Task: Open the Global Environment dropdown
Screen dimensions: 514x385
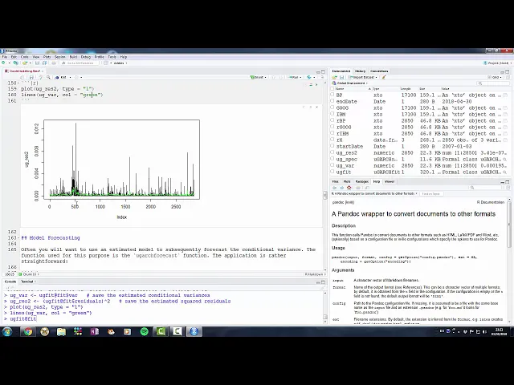Action: [x=350, y=83]
